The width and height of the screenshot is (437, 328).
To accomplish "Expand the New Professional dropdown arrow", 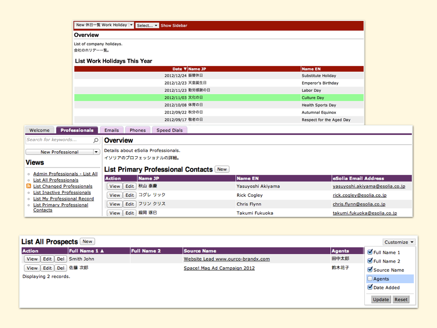I will [96, 152].
